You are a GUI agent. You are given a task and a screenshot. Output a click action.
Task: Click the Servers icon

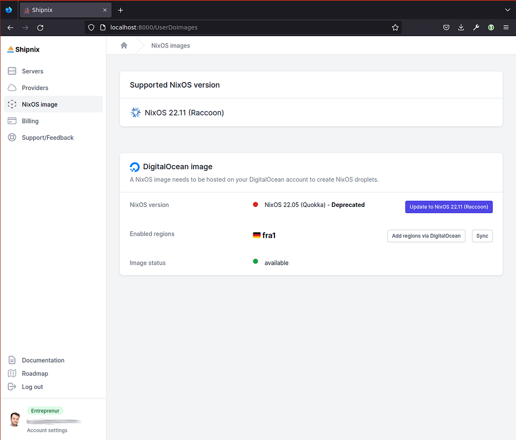coord(12,71)
